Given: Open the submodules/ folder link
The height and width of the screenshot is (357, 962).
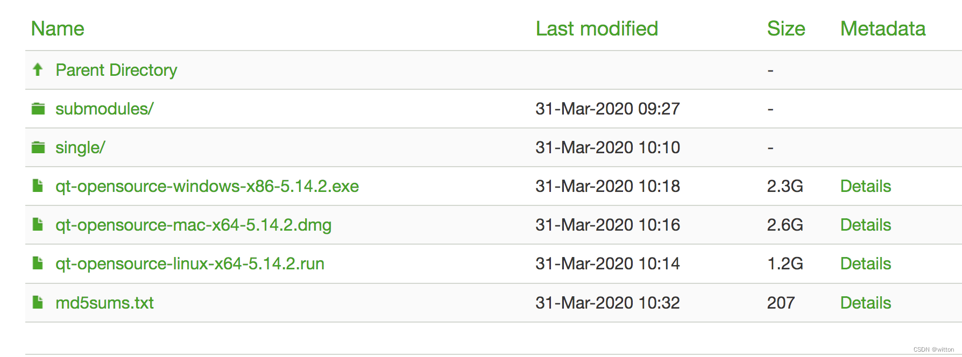Looking at the screenshot, I should [104, 109].
